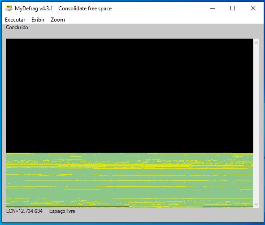This screenshot has height=225, width=265.
Task: Minimize the MyDefrag window
Action: click(213, 8)
